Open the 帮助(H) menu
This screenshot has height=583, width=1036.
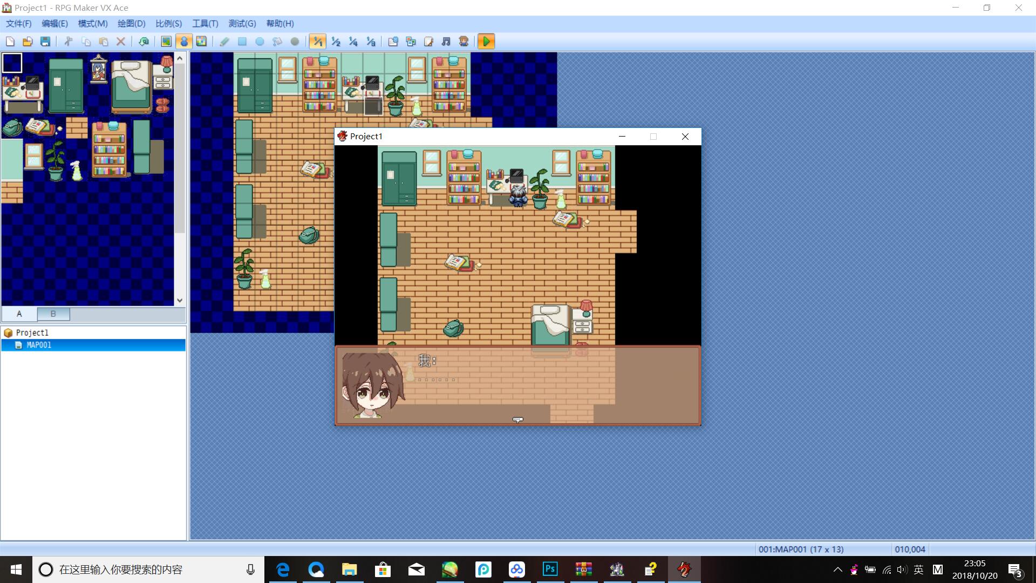(280, 24)
